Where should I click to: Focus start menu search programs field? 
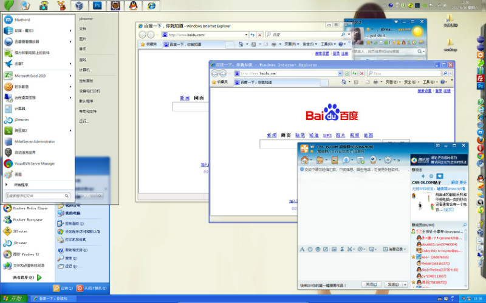[x=38, y=196]
